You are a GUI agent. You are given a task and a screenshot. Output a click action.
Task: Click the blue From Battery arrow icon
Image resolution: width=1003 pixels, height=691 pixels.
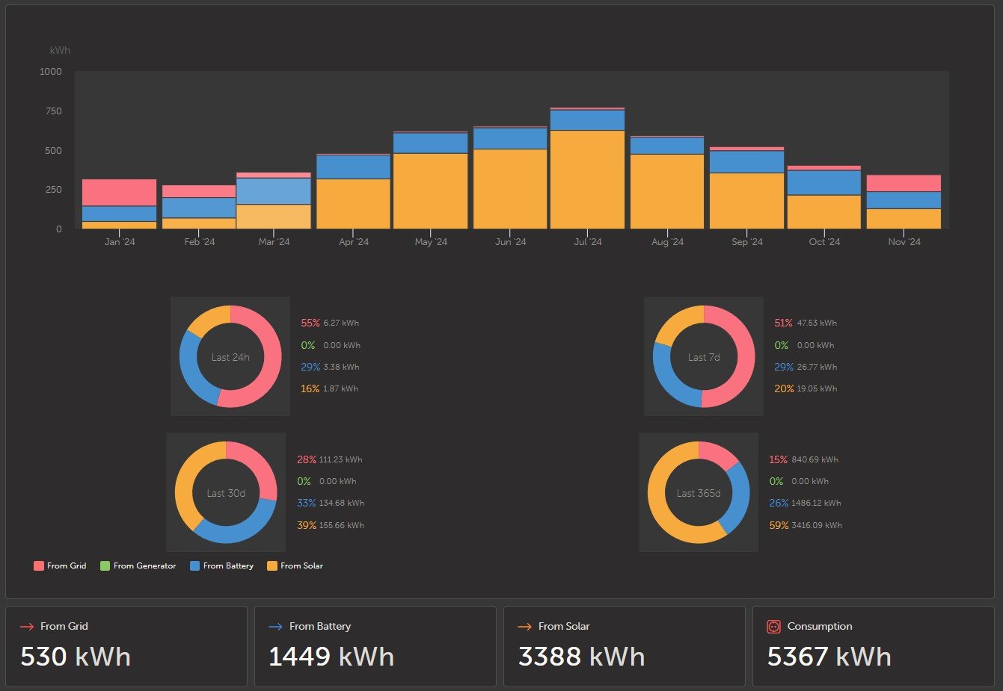pos(275,627)
